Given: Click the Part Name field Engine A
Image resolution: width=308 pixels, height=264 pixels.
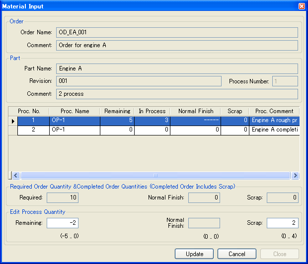Looking at the screenshot, I should [177, 68].
